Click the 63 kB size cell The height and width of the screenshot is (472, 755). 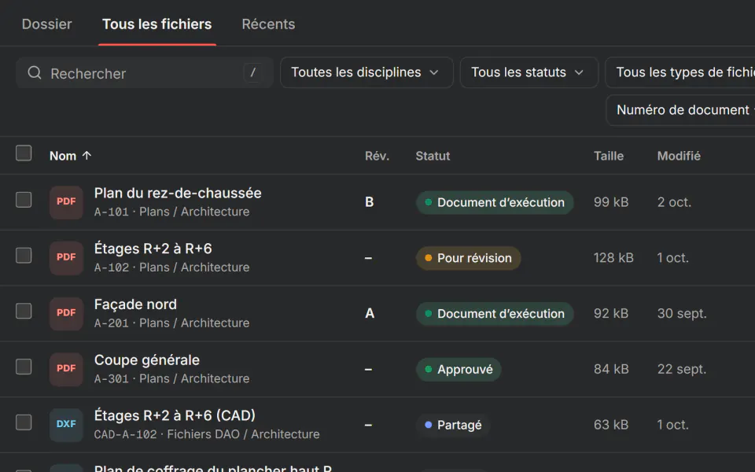click(611, 425)
